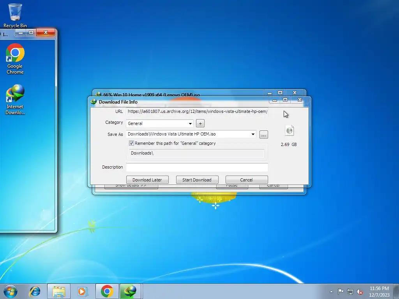Maximize the partially hidden left window
This screenshot has height=299, width=399.
point(31,32)
